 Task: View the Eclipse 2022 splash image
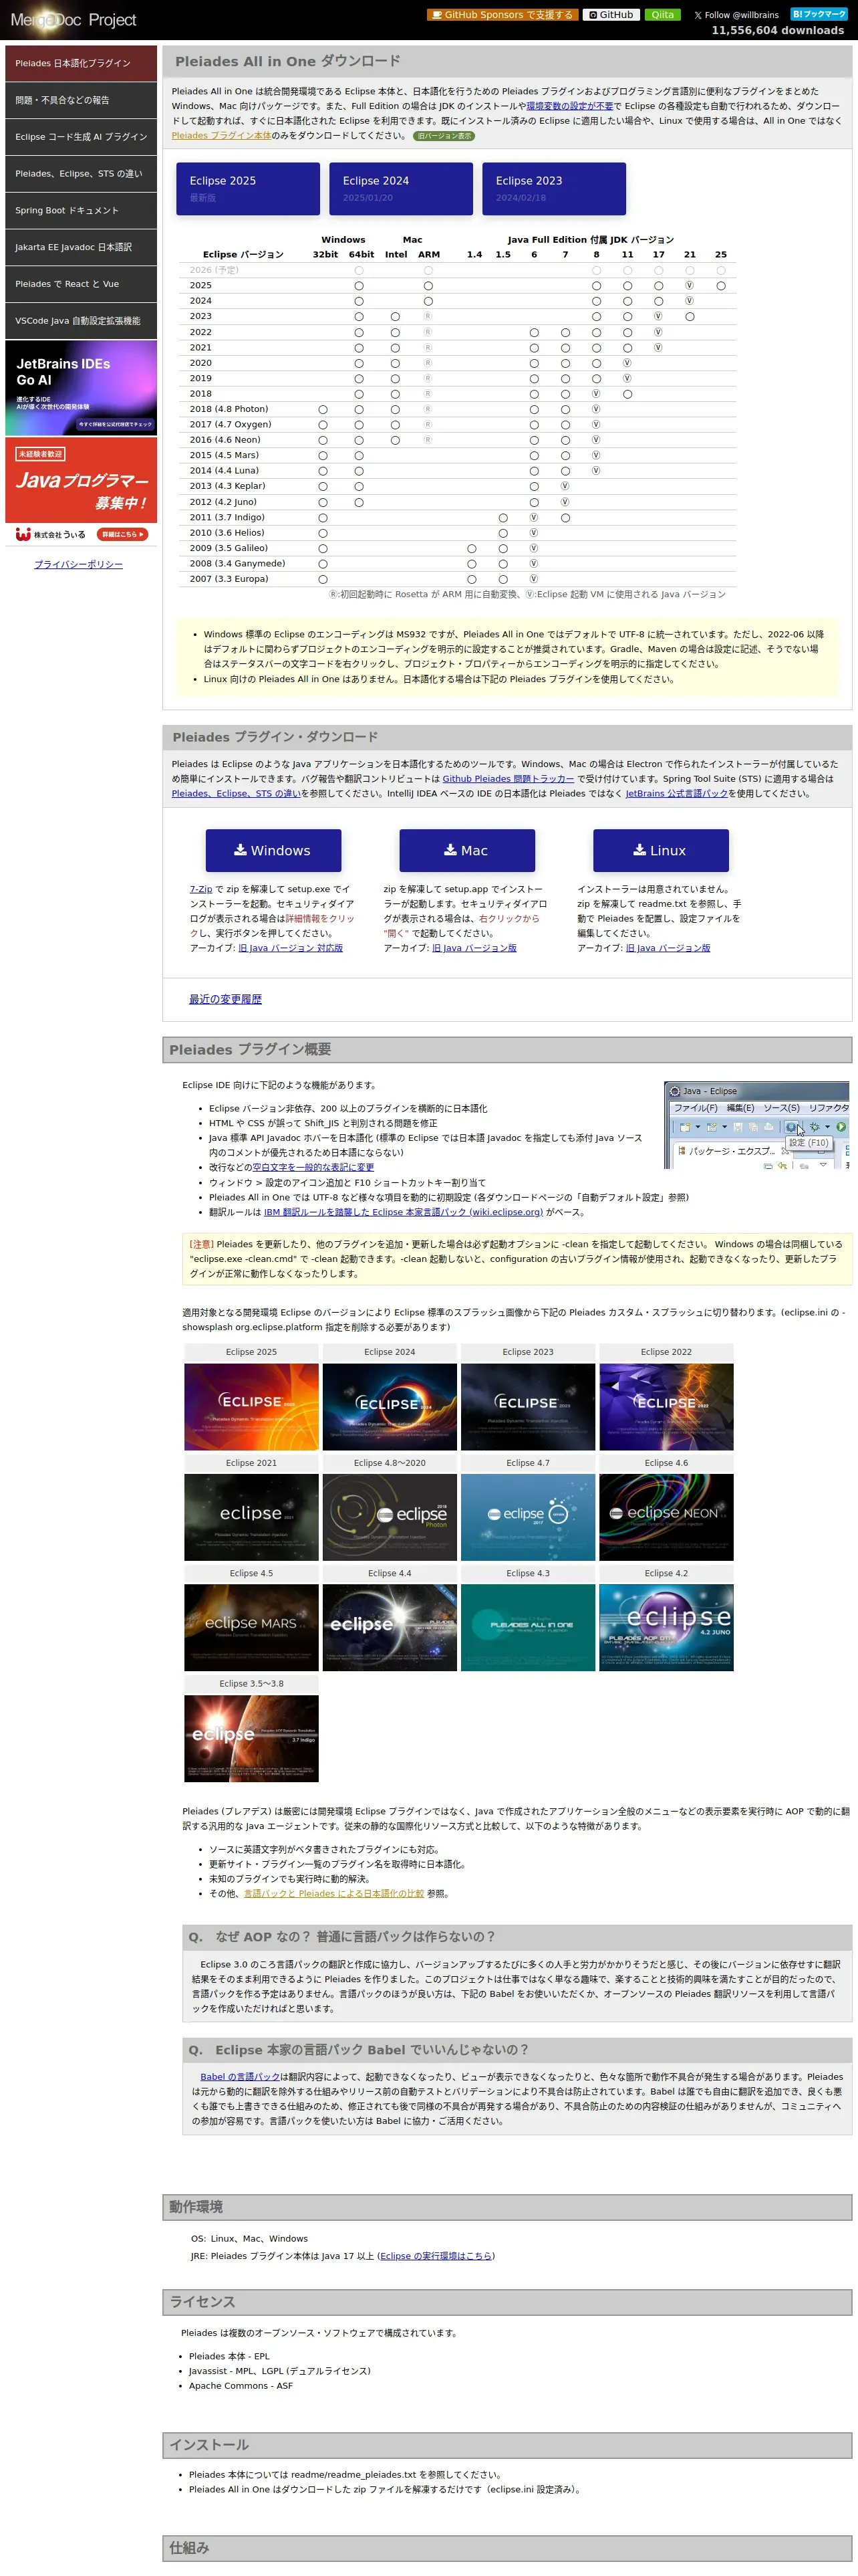(666, 1407)
